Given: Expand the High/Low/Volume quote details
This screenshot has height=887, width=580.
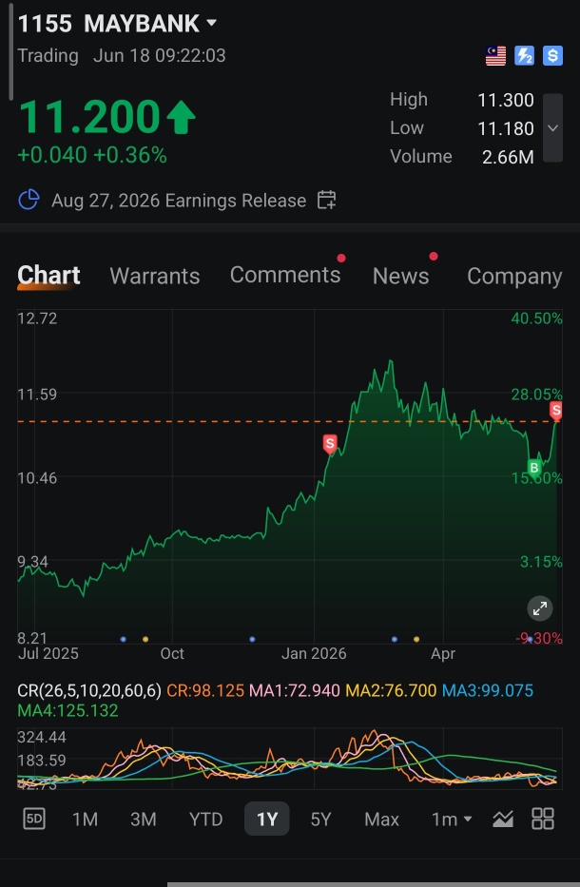Looking at the screenshot, I should click(x=552, y=127).
